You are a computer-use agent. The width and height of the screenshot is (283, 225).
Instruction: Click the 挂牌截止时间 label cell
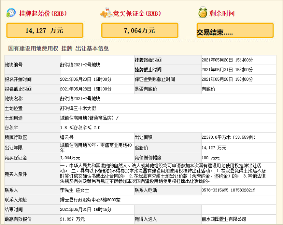click(x=148, y=70)
